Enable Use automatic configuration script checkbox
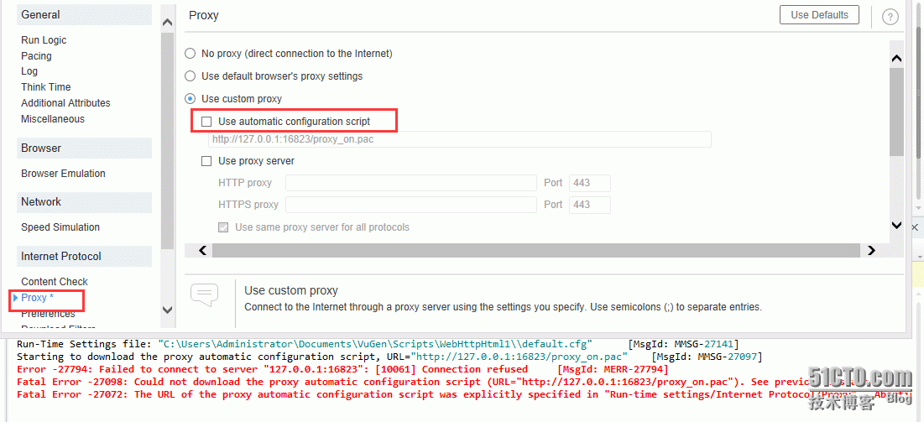The image size is (924, 422). click(x=206, y=122)
